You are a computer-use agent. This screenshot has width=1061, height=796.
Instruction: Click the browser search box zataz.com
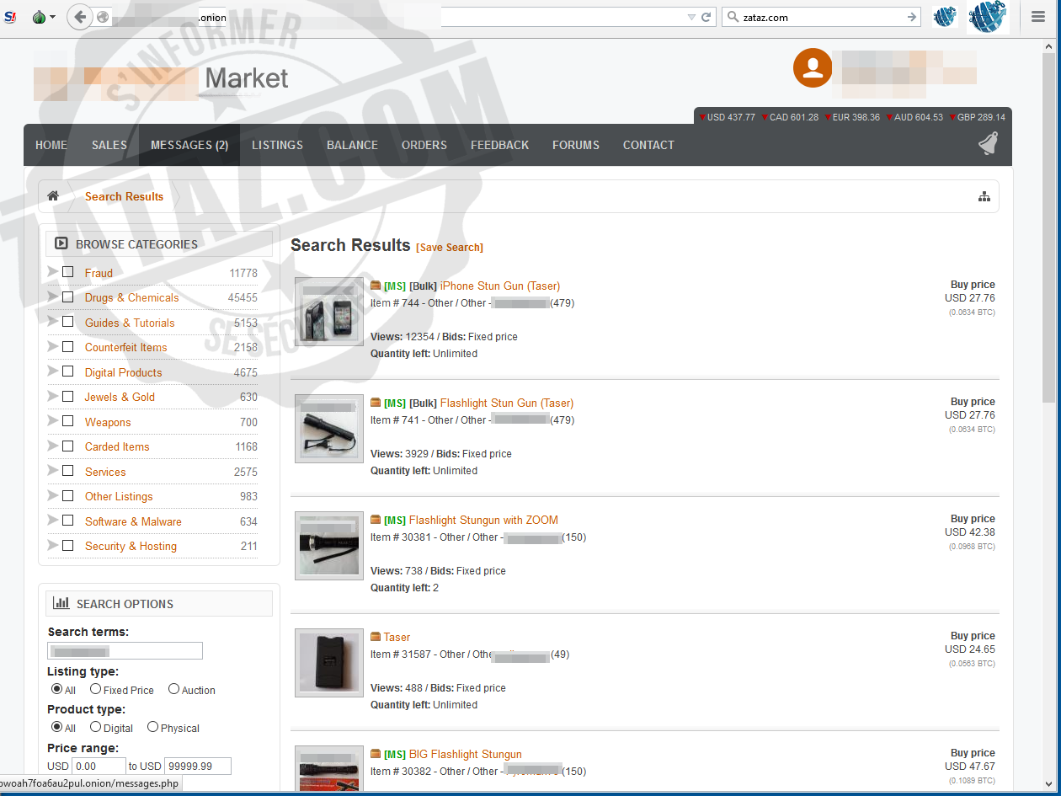(822, 17)
